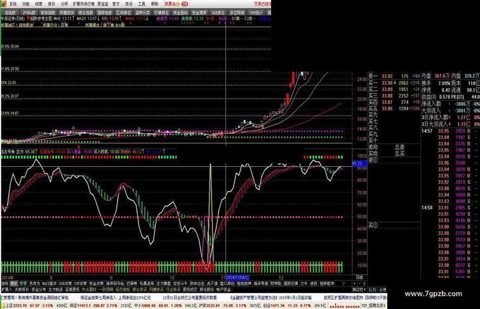Select the 海洋寻底 indicator tab
480x309 pixels.
(x=260, y=284)
